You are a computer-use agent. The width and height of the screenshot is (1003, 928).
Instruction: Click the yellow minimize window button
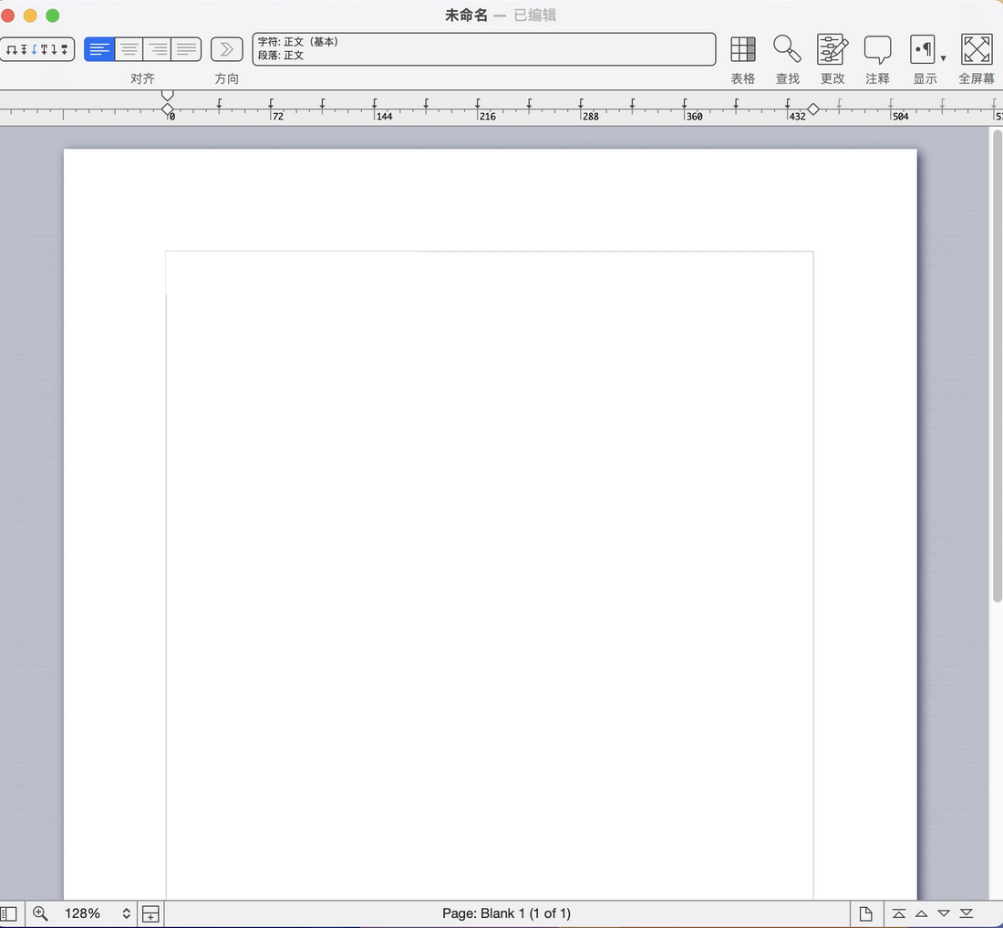click(x=30, y=15)
